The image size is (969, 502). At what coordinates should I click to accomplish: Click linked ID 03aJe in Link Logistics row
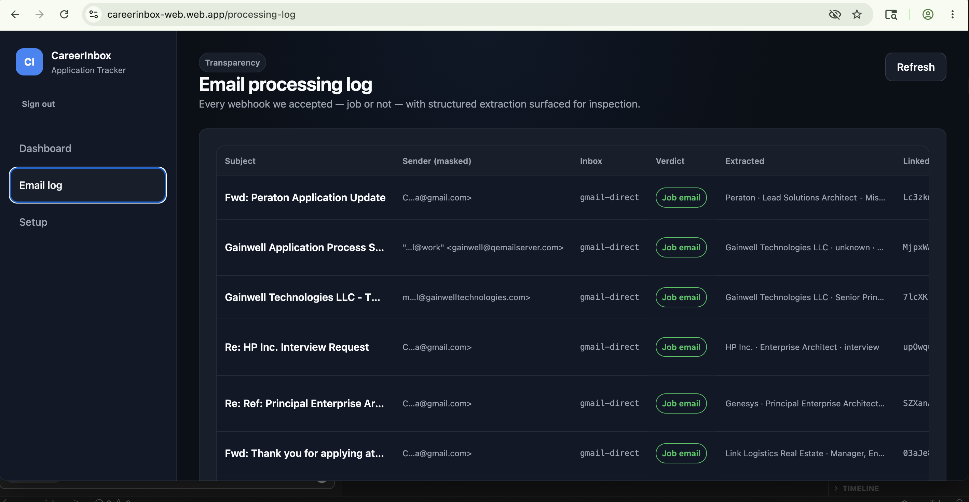coord(916,453)
